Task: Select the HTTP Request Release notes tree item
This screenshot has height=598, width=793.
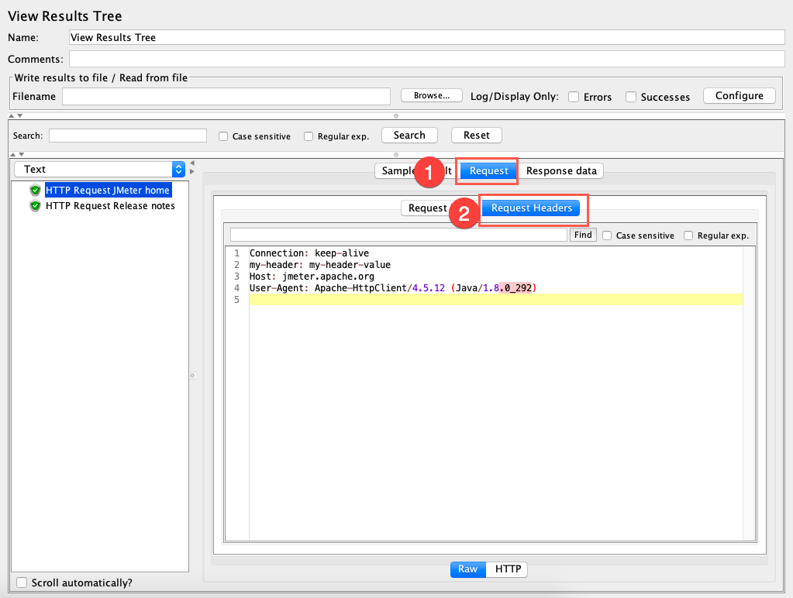Action: click(x=109, y=205)
